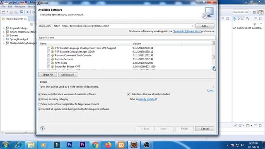
Task: Expand the SpringBootApp1 project node
Action: pos(4,39)
